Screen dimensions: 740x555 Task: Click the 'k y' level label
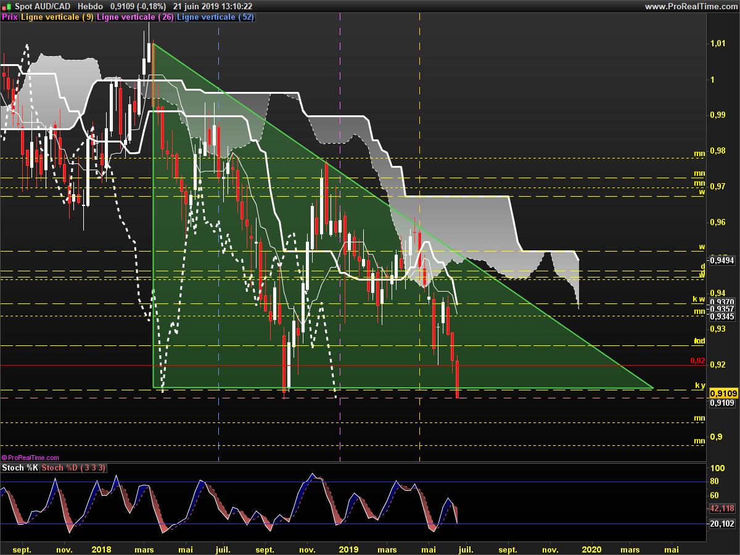click(x=700, y=385)
